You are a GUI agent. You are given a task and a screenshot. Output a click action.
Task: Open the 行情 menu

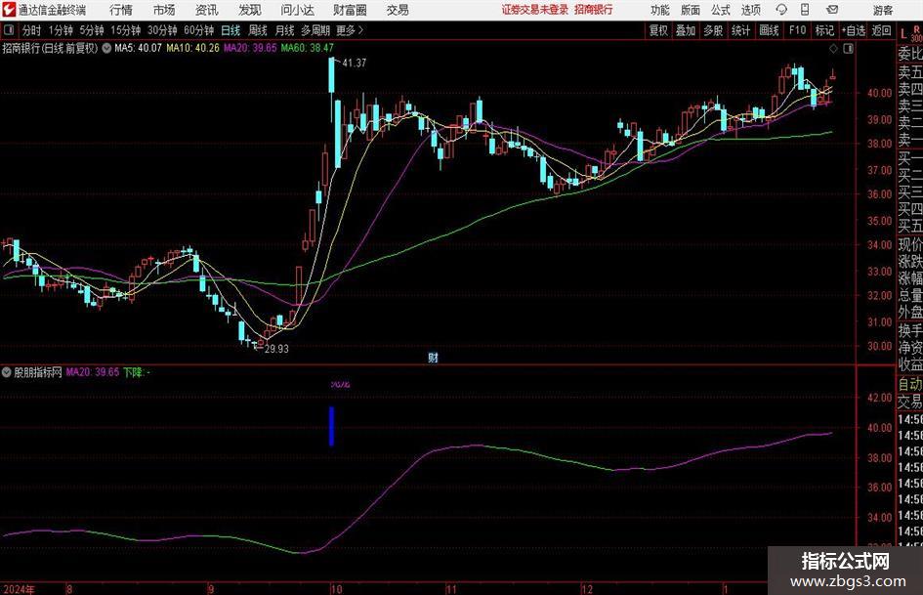click(x=121, y=10)
